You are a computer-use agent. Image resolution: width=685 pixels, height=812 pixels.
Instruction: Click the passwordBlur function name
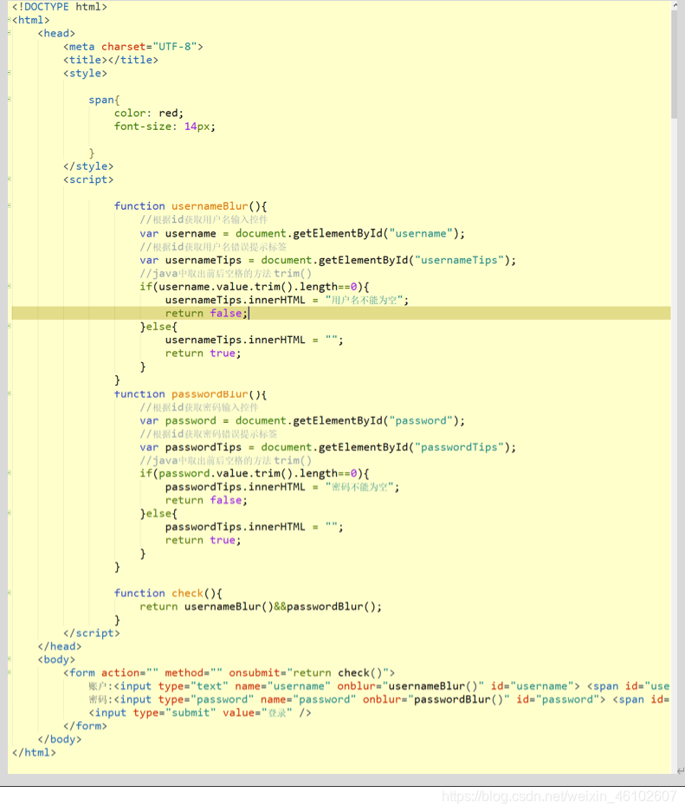coord(210,394)
